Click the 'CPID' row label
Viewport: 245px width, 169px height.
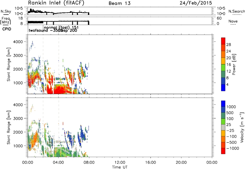(x=7, y=29)
